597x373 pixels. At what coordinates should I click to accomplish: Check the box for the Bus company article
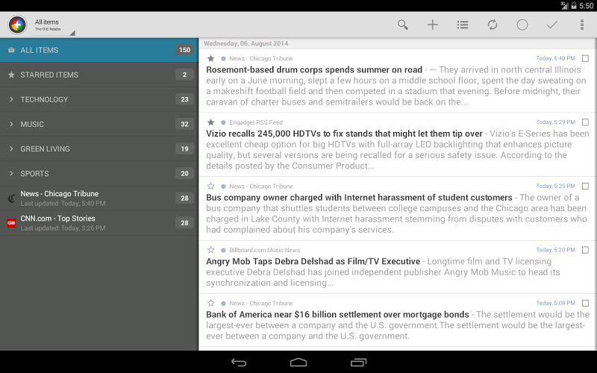(x=585, y=186)
